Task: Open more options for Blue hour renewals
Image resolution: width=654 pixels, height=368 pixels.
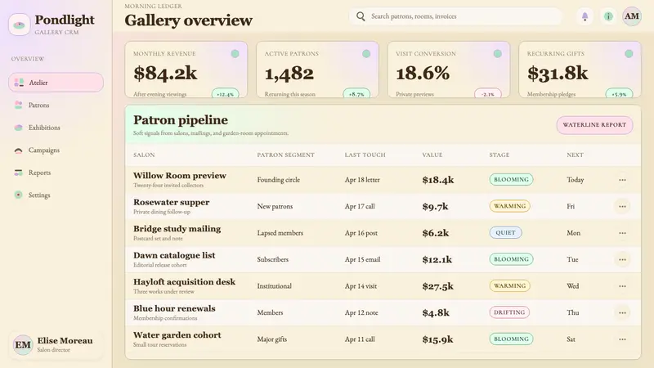Action: pos(622,312)
